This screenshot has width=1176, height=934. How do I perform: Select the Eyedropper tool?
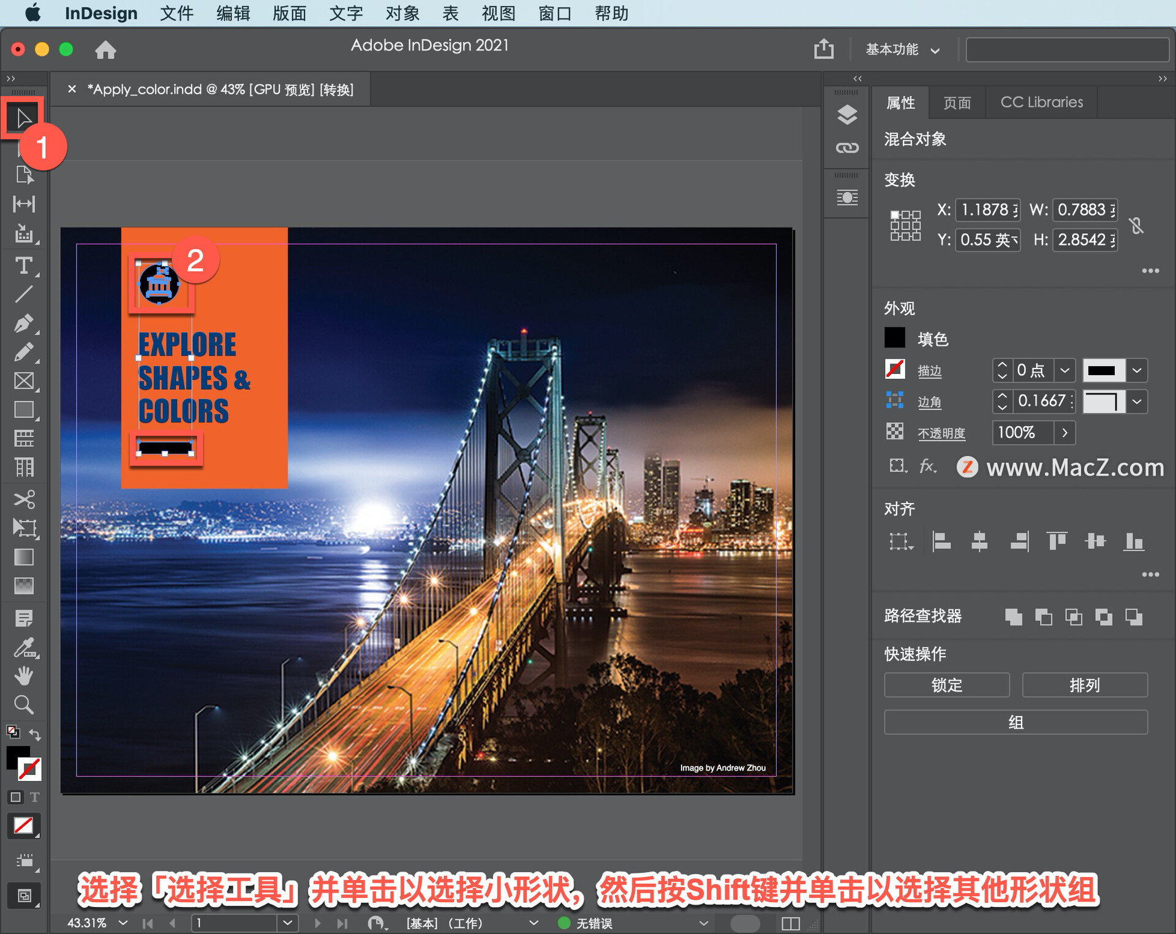coord(23,647)
